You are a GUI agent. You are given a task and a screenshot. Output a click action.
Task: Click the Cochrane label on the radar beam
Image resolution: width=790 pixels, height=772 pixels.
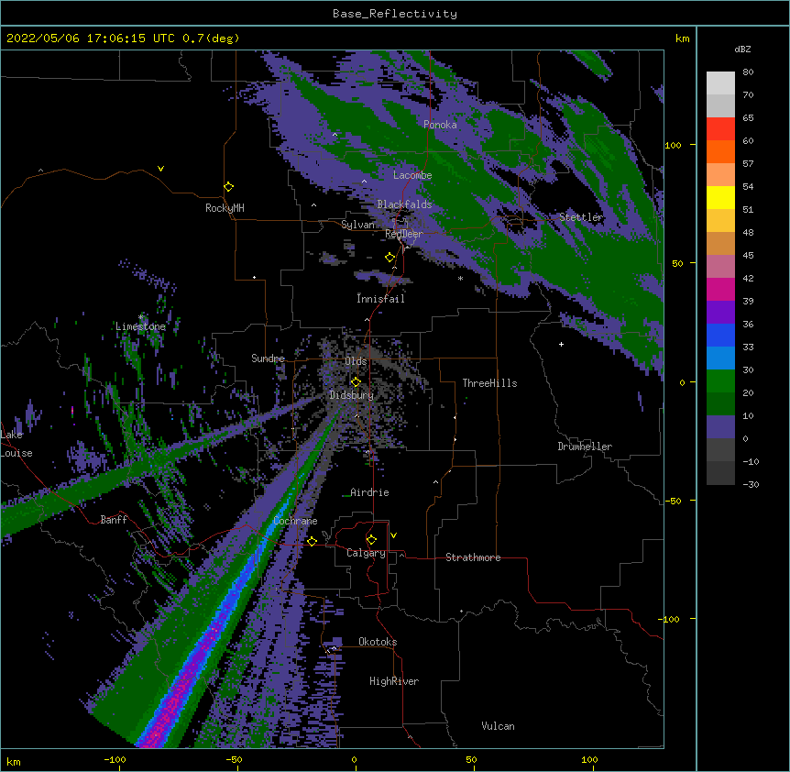[295, 521]
